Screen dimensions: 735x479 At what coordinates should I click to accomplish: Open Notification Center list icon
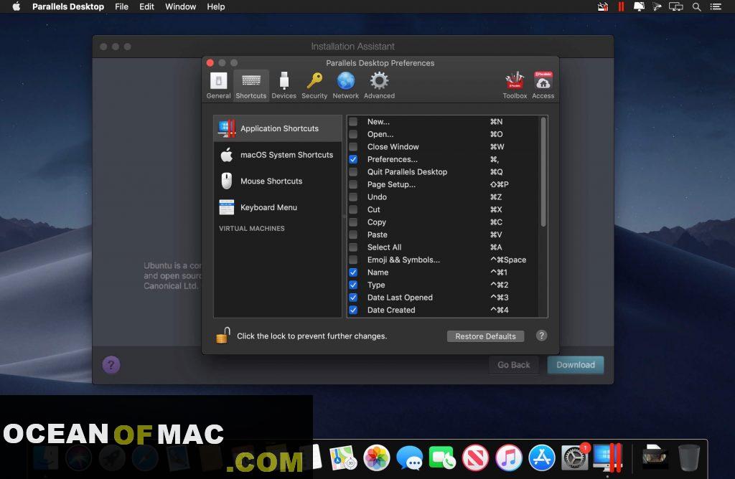(716, 6)
